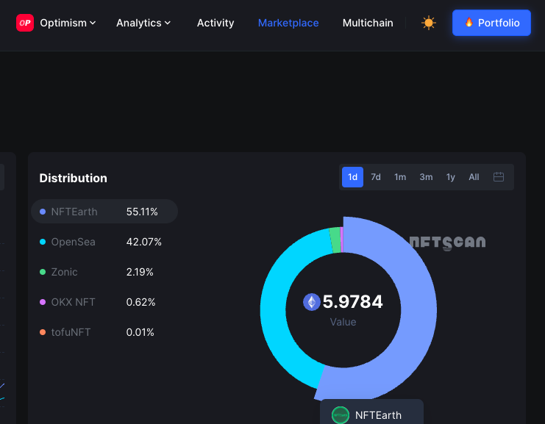Toggle the OpenSea legend entry

[101, 242]
